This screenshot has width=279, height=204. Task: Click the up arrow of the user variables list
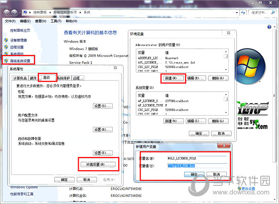coord(226,52)
